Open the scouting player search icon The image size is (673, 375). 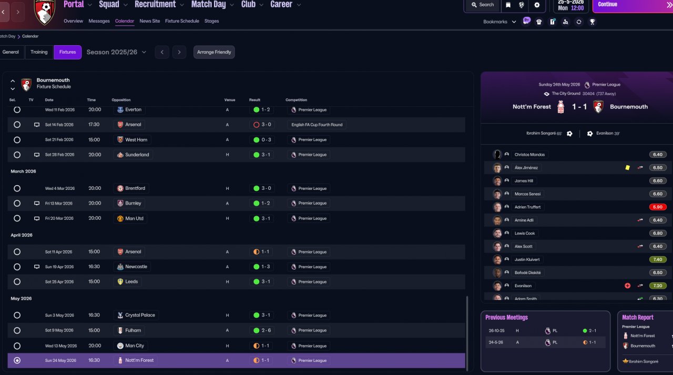(566, 22)
